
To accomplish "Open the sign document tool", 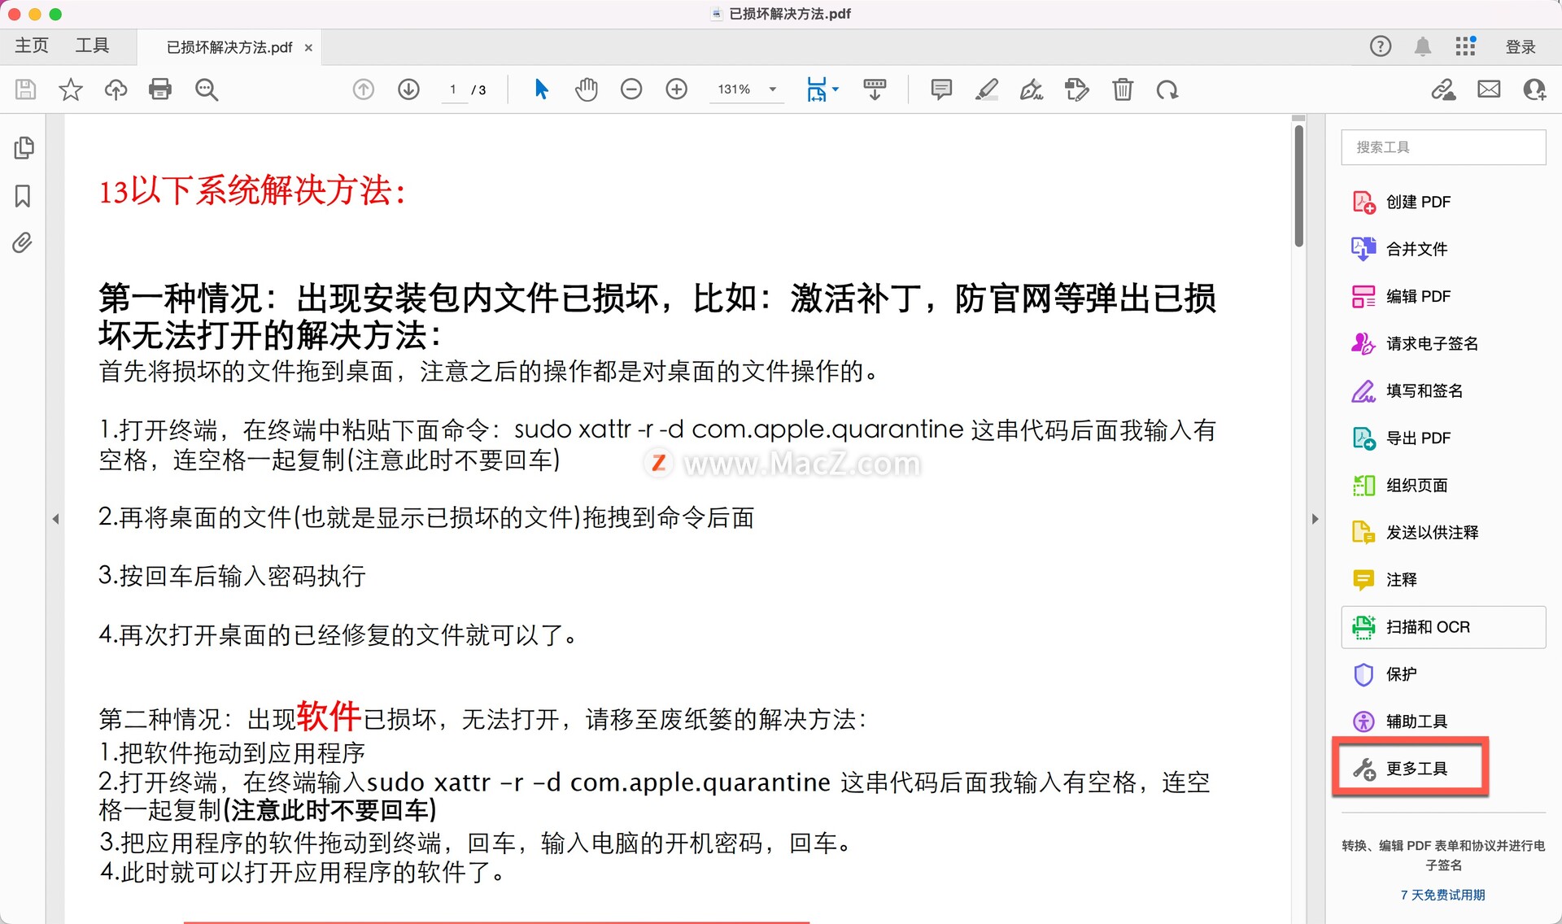I will (x=1032, y=89).
